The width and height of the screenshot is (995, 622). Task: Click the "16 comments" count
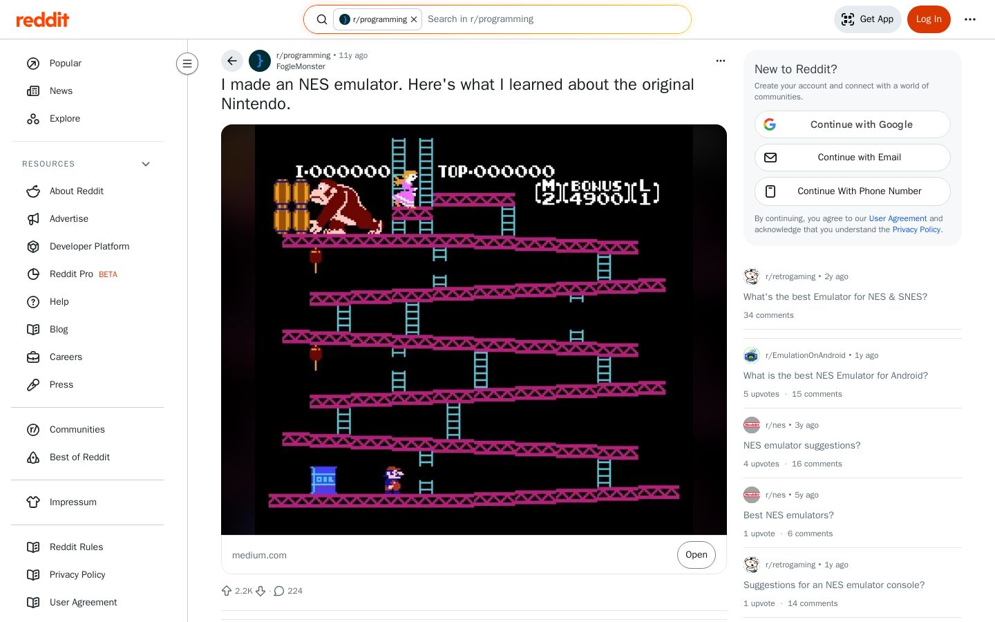(x=817, y=464)
